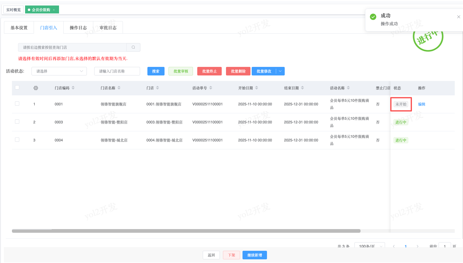Dismiss the 成功 notification popup
Viewport: 463px width, 263px height.
458,17
